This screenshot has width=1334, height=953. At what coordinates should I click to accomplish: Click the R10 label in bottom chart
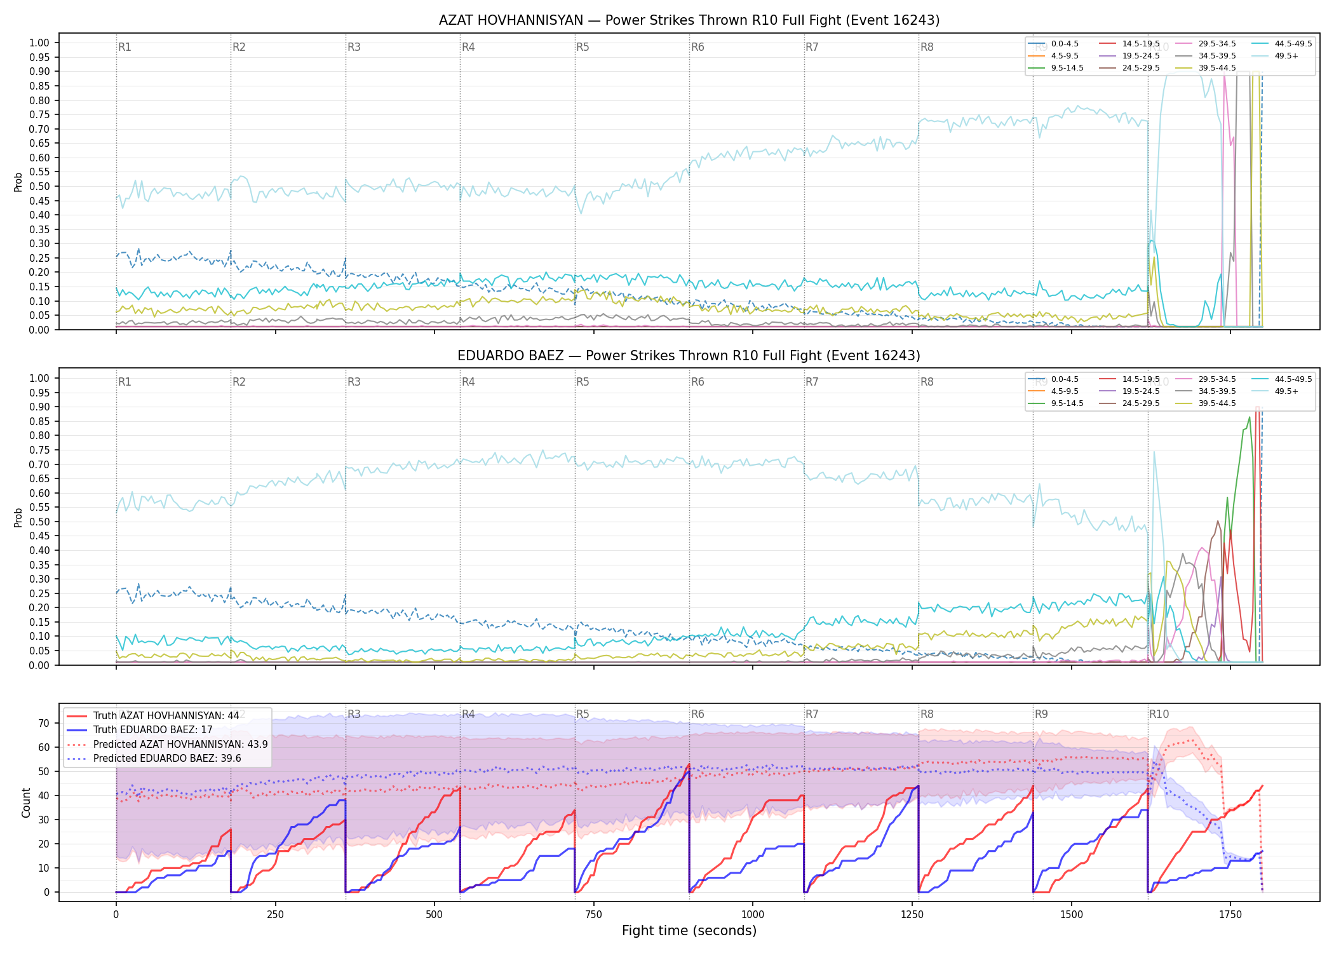[1159, 714]
